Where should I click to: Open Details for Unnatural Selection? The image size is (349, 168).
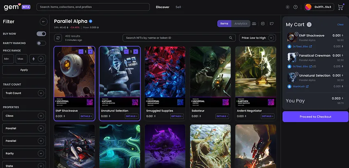click(x=132, y=116)
